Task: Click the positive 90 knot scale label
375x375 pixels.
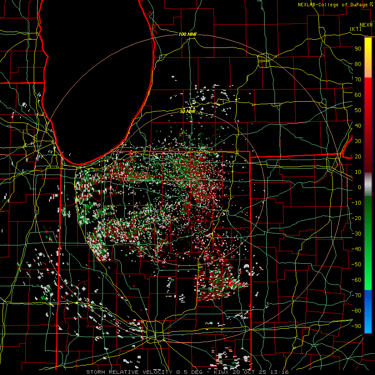Action: tap(358, 49)
